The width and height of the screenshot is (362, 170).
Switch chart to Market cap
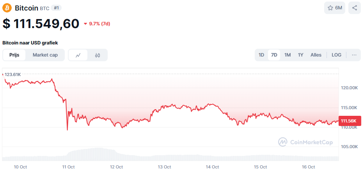(x=45, y=55)
